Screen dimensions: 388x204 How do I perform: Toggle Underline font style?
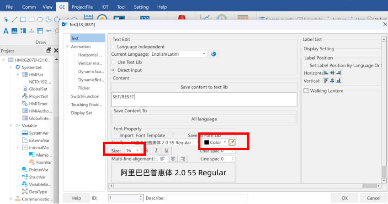(166, 151)
